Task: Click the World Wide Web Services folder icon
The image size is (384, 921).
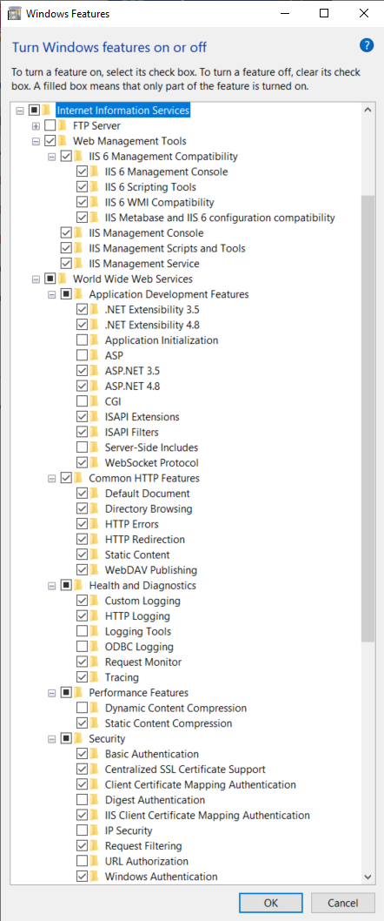Action: pos(63,279)
